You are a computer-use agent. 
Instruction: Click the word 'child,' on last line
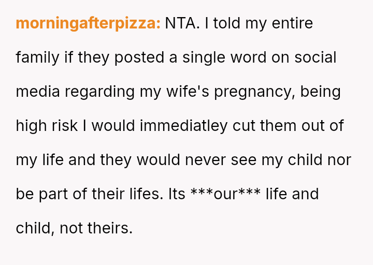pyautogui.click(x=35, y=228)
